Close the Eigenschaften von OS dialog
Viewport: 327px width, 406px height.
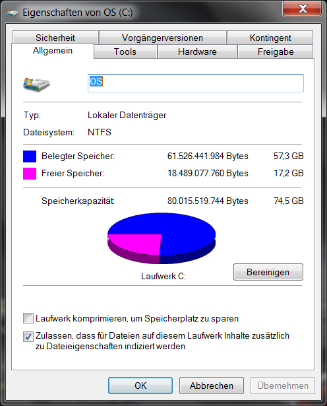[303, 9]
